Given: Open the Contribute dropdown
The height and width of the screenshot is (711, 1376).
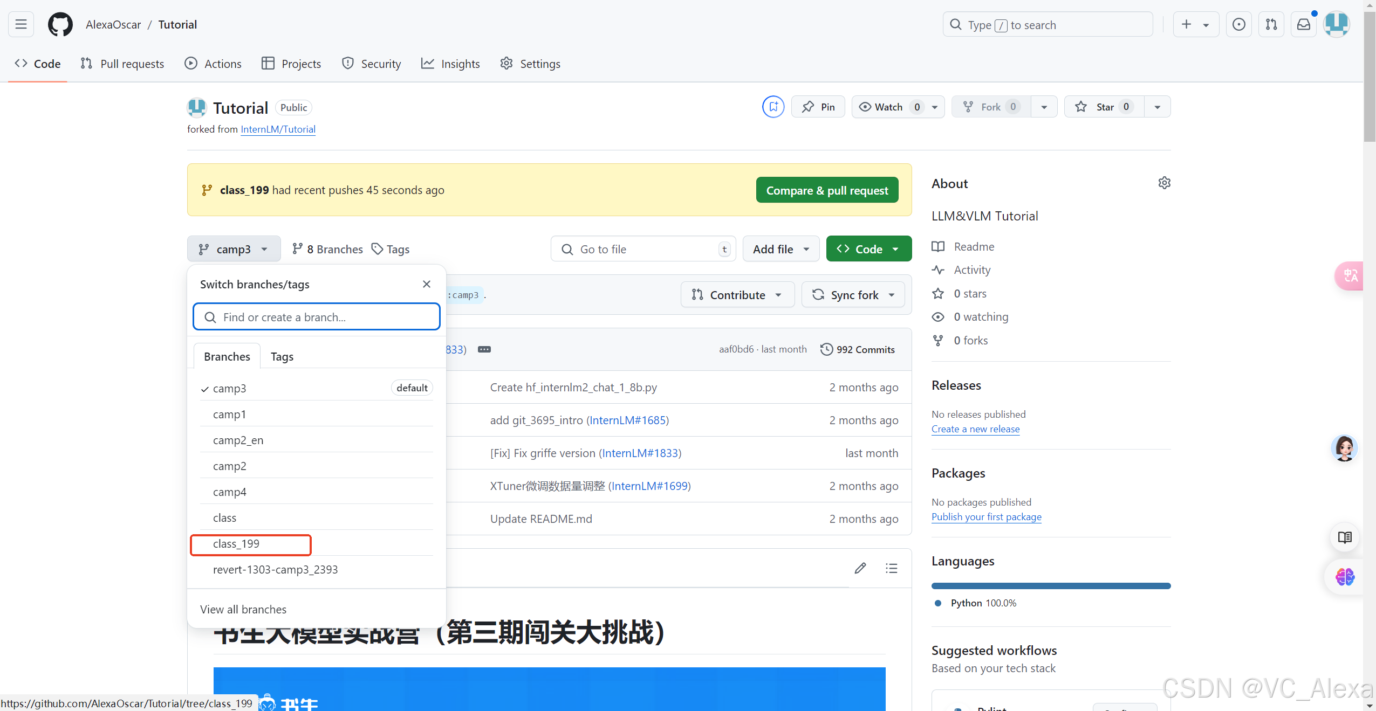Looking at the screenshot, I should tap(737, 295).
